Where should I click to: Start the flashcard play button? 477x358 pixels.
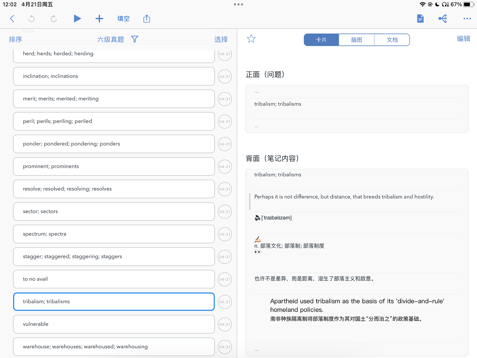coord(77,19)
